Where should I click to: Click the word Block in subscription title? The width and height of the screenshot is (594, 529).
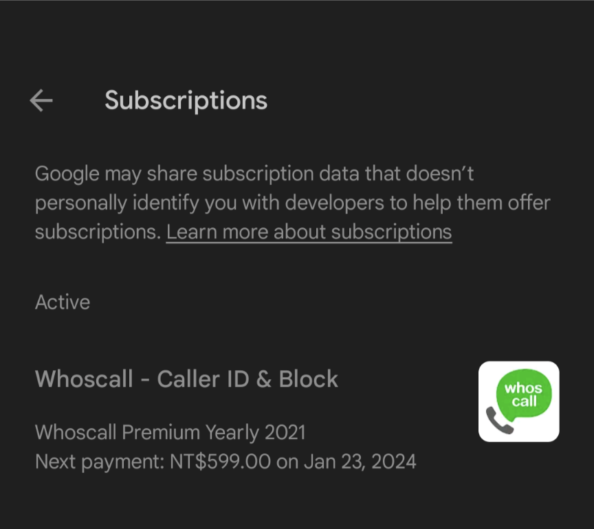309,379
